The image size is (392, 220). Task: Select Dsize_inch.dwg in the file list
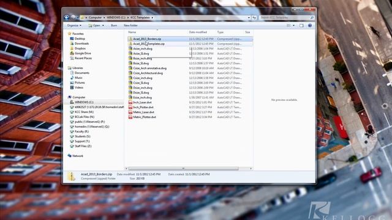[143, 87]
